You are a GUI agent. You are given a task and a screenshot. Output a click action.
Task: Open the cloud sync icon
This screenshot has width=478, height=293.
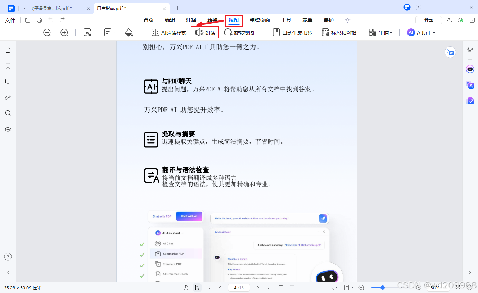click(461, 20)
